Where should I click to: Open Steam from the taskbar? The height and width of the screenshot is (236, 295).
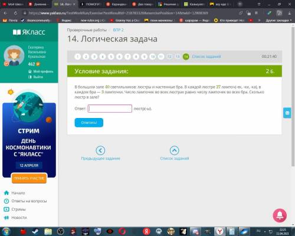(x=36, y=232)
